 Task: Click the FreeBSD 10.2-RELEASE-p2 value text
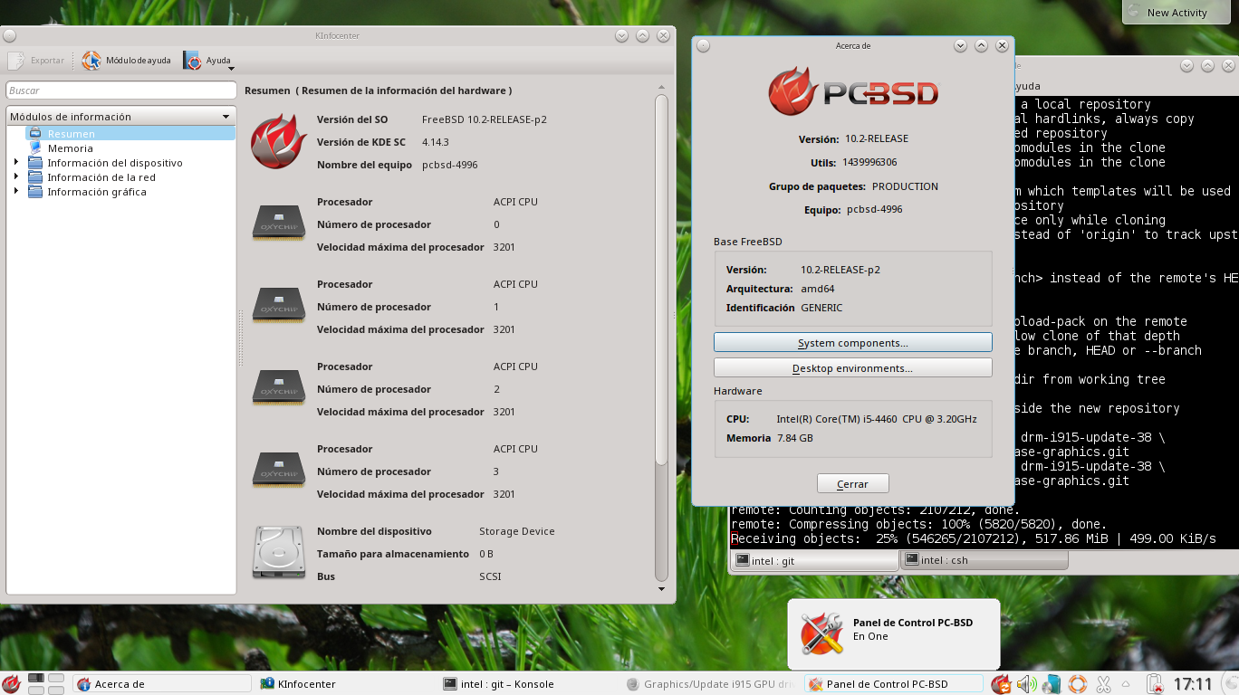click(x=485, y=119)
